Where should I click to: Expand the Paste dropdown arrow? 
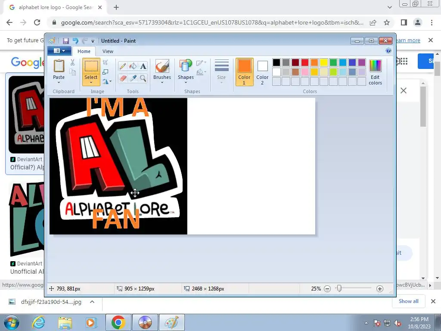click(x=59, y=83)
